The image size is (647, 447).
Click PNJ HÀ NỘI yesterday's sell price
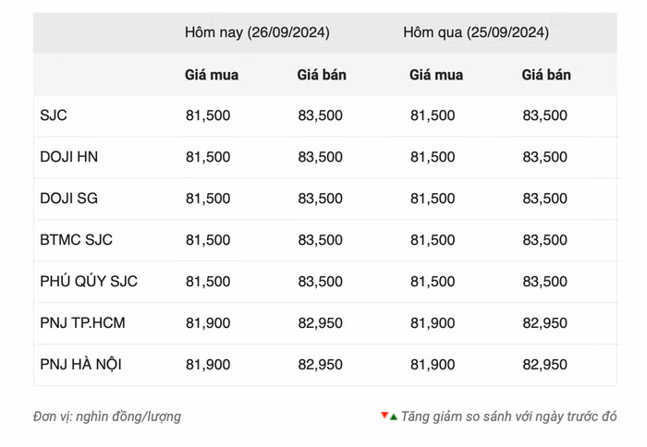tap(544, 365)
